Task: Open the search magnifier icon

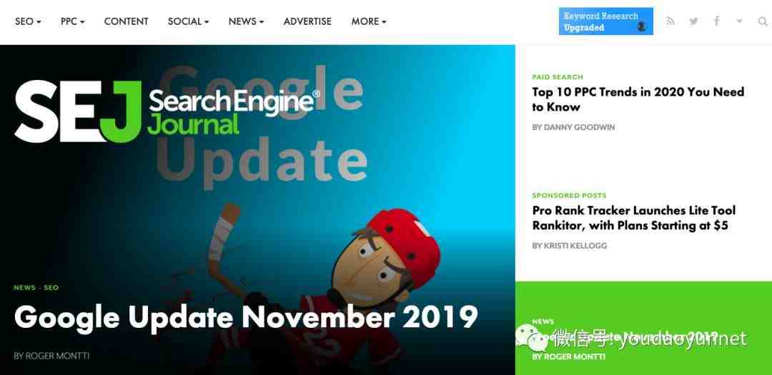Action: pyautogui.click(x=763, y=21)
